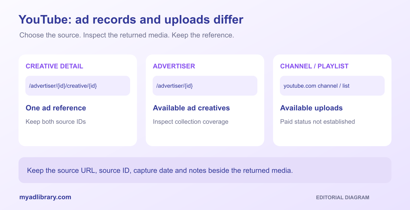Click the '/advertiser/{id}' path box
The height and width of the screenshot is (210, 410).
pyautogui.click(x=205, y=86)
